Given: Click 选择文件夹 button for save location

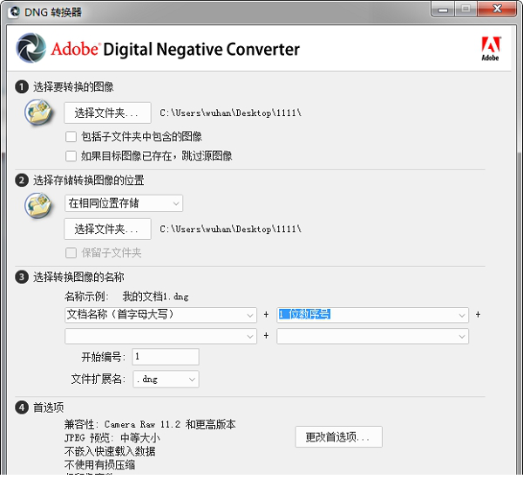Looking at the screenshot, I should [107, 229].
